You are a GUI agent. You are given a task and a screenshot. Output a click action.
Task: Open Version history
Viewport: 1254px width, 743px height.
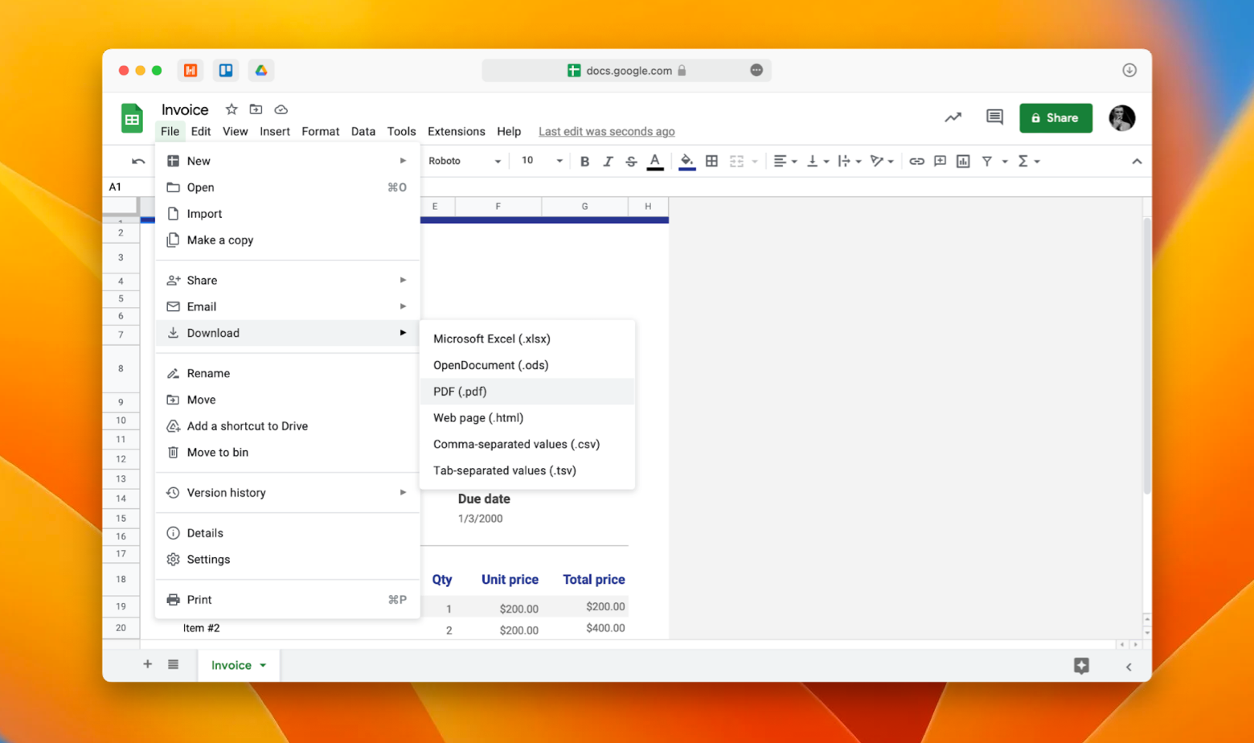click(x=227, y=492)
